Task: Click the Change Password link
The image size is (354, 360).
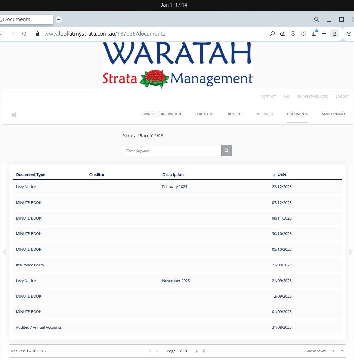Action: tap(312, 97)
